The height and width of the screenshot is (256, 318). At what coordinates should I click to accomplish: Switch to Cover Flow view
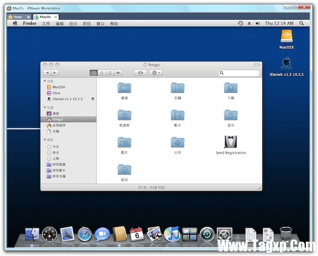pos(118,73)
